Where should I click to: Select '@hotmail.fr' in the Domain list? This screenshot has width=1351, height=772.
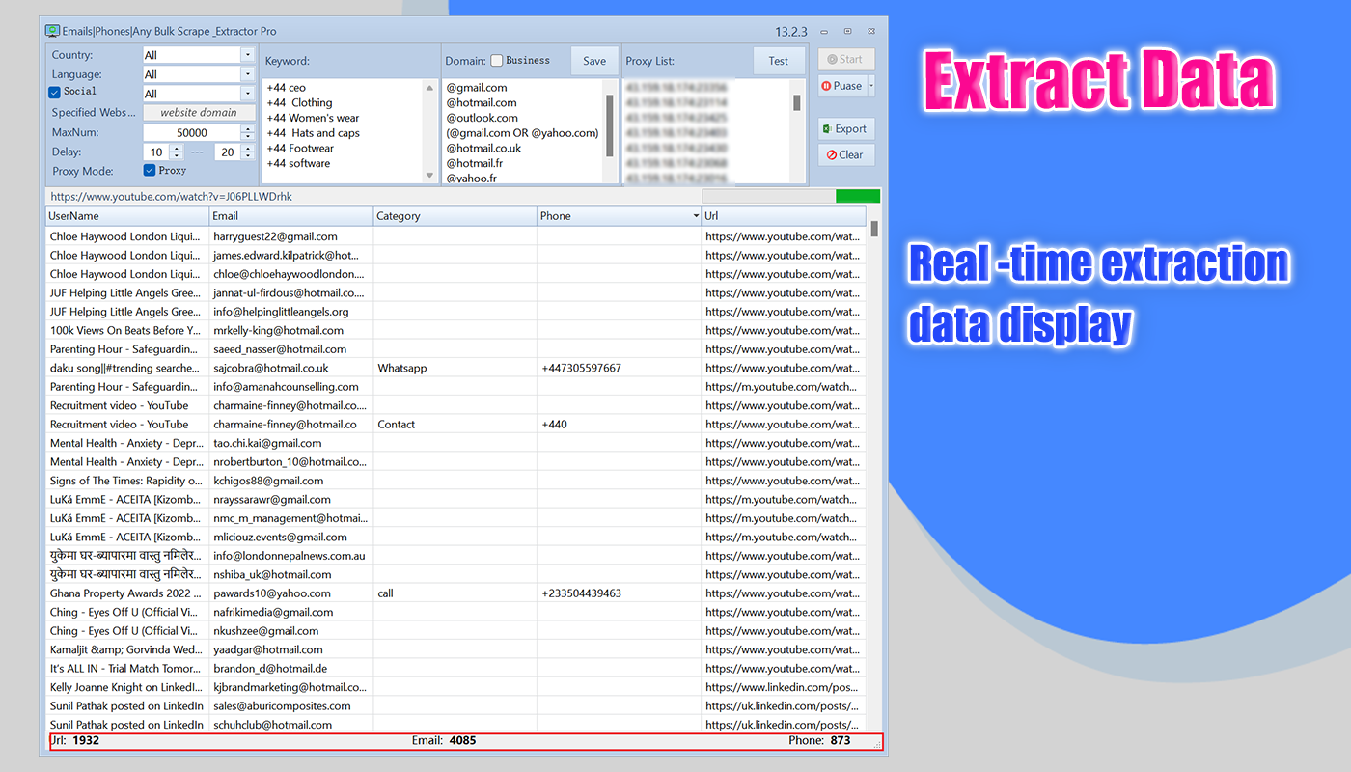pyautogui.click(x=474, y=163)
